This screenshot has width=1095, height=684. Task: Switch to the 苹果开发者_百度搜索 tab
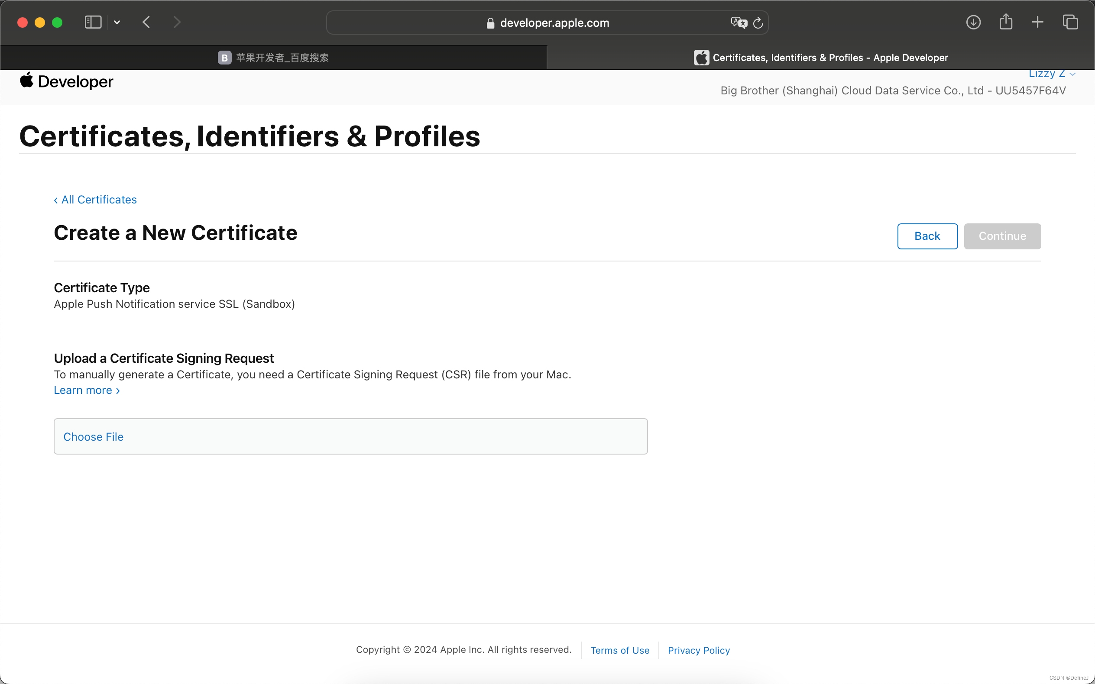coord(273,58)
